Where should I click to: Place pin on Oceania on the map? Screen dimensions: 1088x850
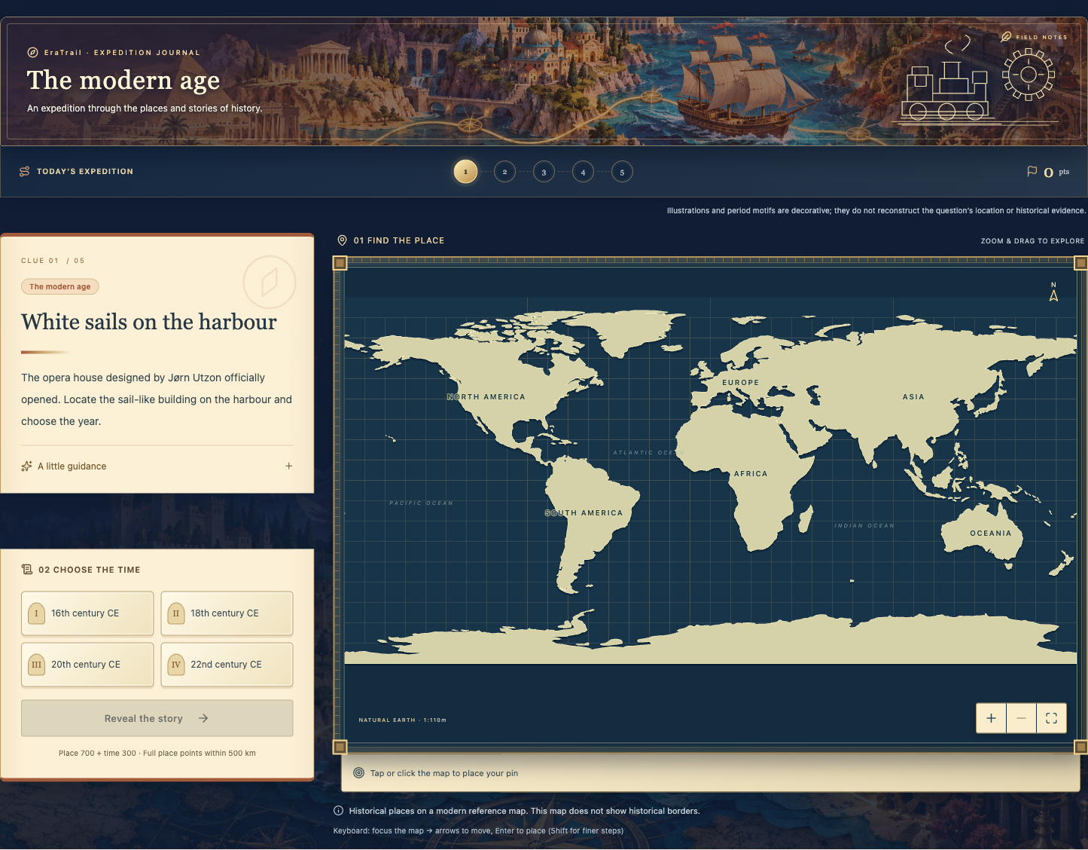(990, 533)
